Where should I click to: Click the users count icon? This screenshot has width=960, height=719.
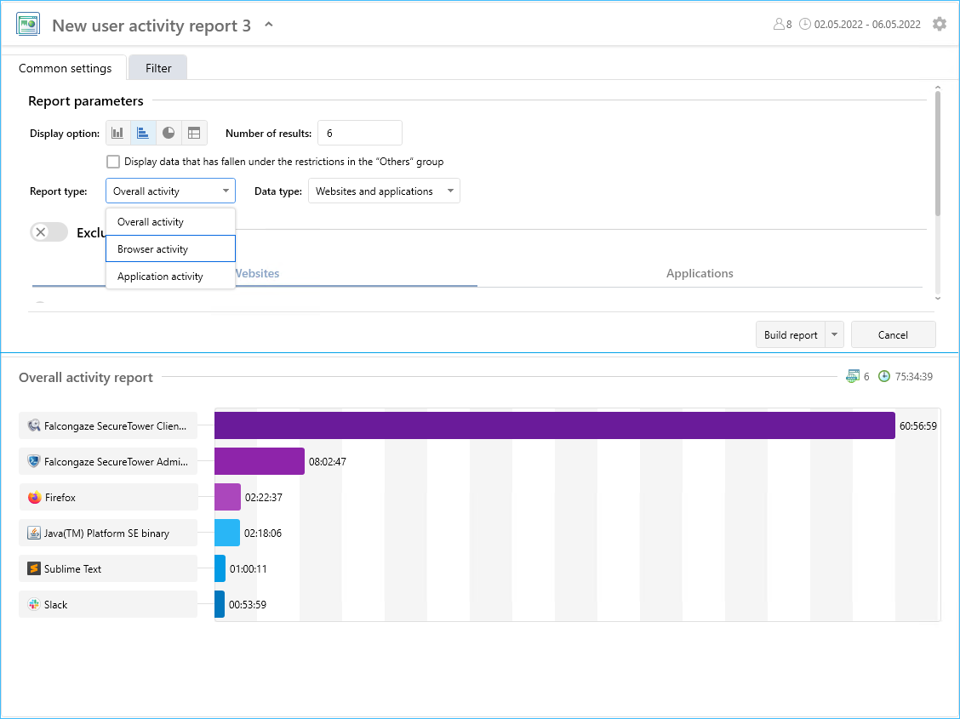pos(779,24)
